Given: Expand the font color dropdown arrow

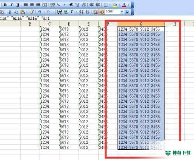Looking at the screenshot, I should [128, 5].
